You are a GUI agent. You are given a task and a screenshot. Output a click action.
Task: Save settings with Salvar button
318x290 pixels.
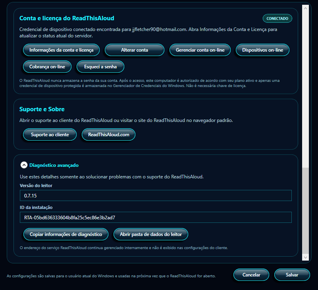point(292,275)
